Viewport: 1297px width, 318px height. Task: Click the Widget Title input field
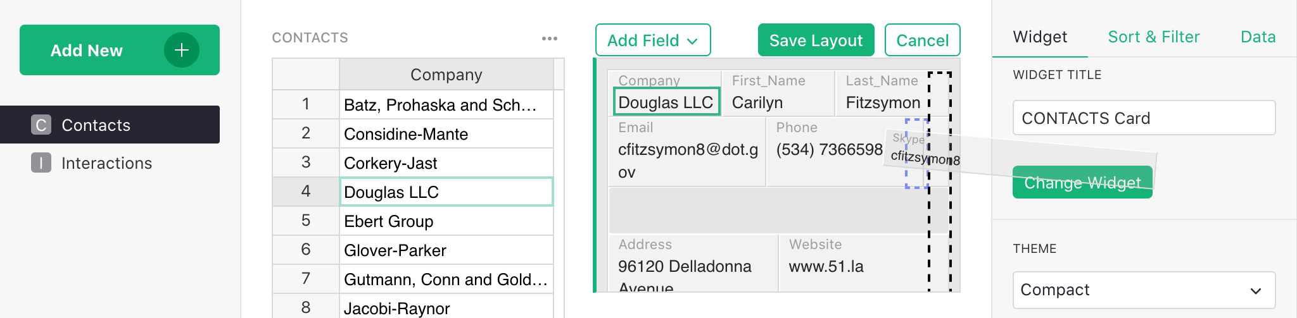(x=1143, y=118)
